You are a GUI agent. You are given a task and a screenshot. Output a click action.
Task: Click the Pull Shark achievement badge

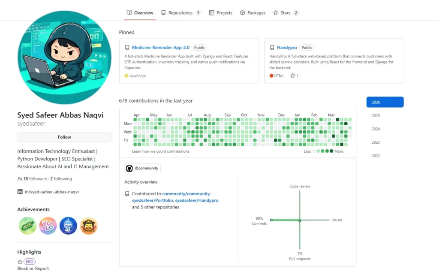(x=68, y=226)
